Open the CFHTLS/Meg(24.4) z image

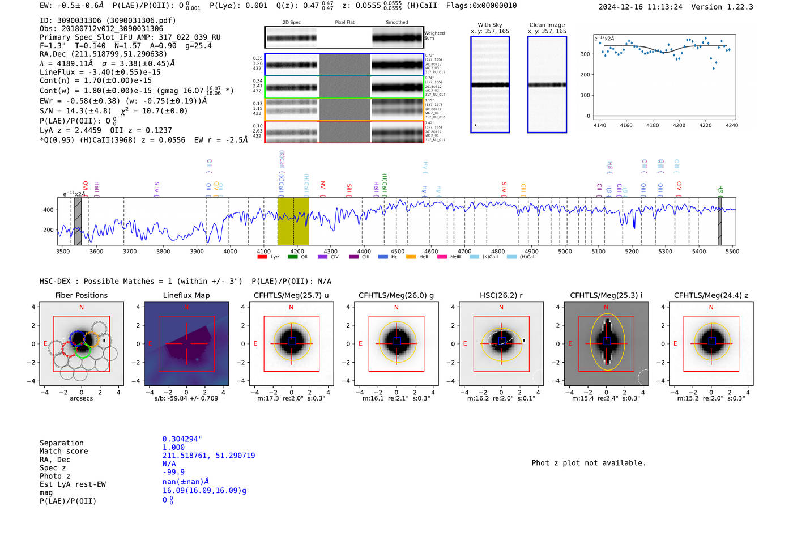click(711, 344)
